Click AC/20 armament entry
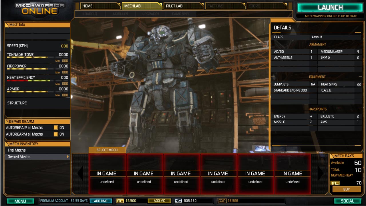Viewport: 366px width, 206px height. (294, 52)
